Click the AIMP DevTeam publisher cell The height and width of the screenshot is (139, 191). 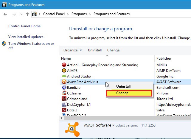168,70
